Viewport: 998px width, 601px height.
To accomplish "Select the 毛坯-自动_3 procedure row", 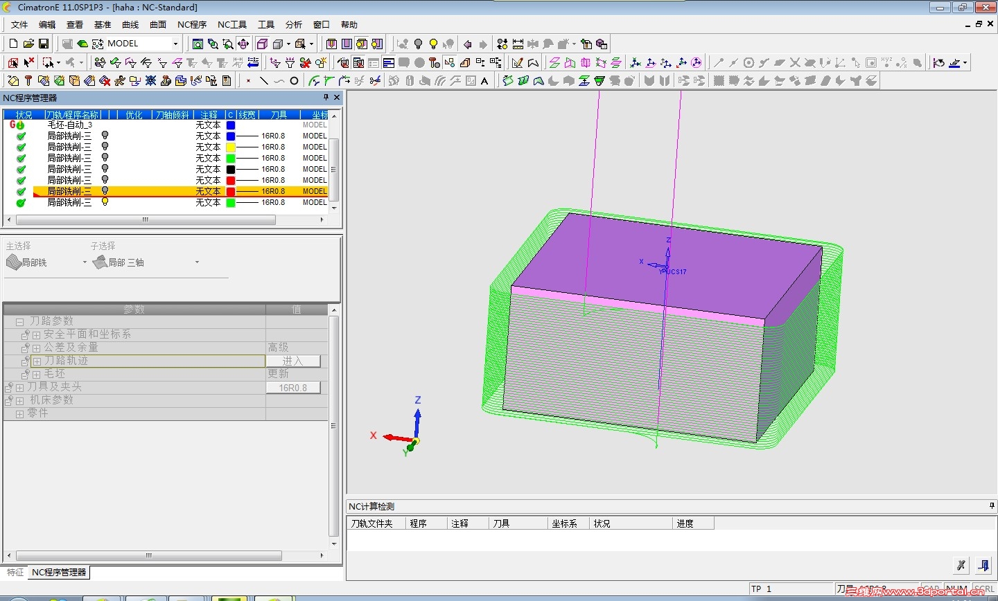I will (x=69, y=125).
